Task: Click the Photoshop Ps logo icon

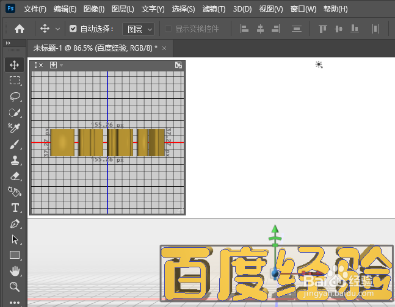Action: pos(10,9)
